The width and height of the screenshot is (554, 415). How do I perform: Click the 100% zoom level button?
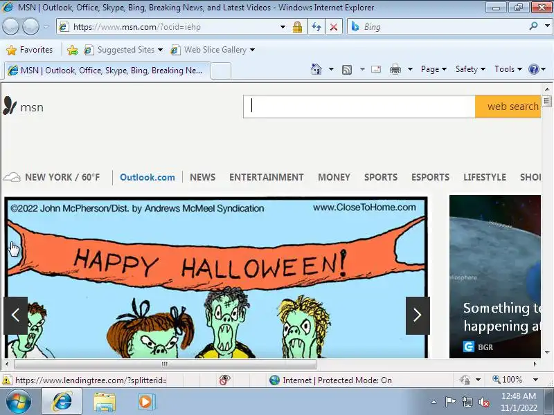508,380
